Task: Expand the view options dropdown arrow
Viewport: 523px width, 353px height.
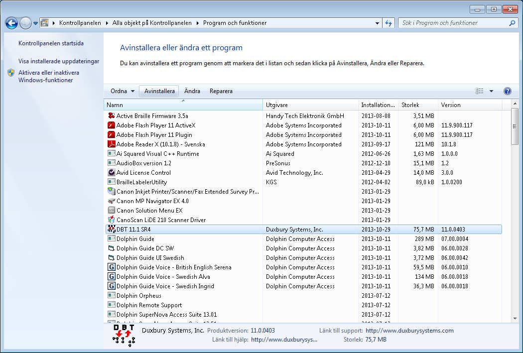Action: click(491, 91)
